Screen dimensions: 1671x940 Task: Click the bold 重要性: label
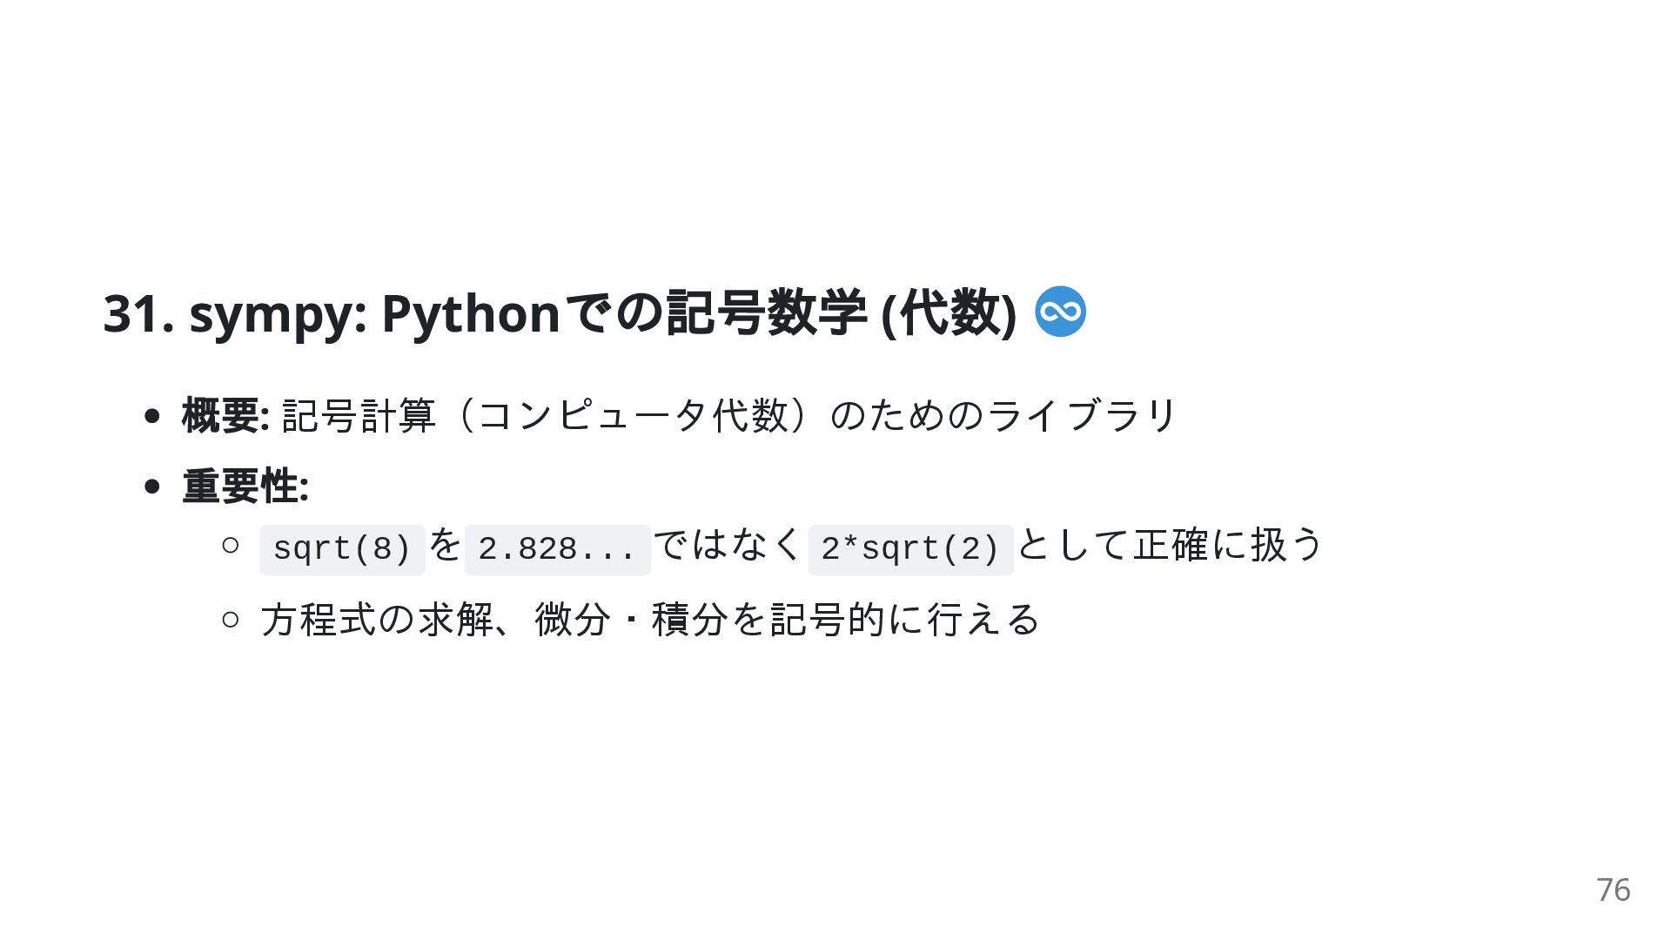tap(245, 486)
